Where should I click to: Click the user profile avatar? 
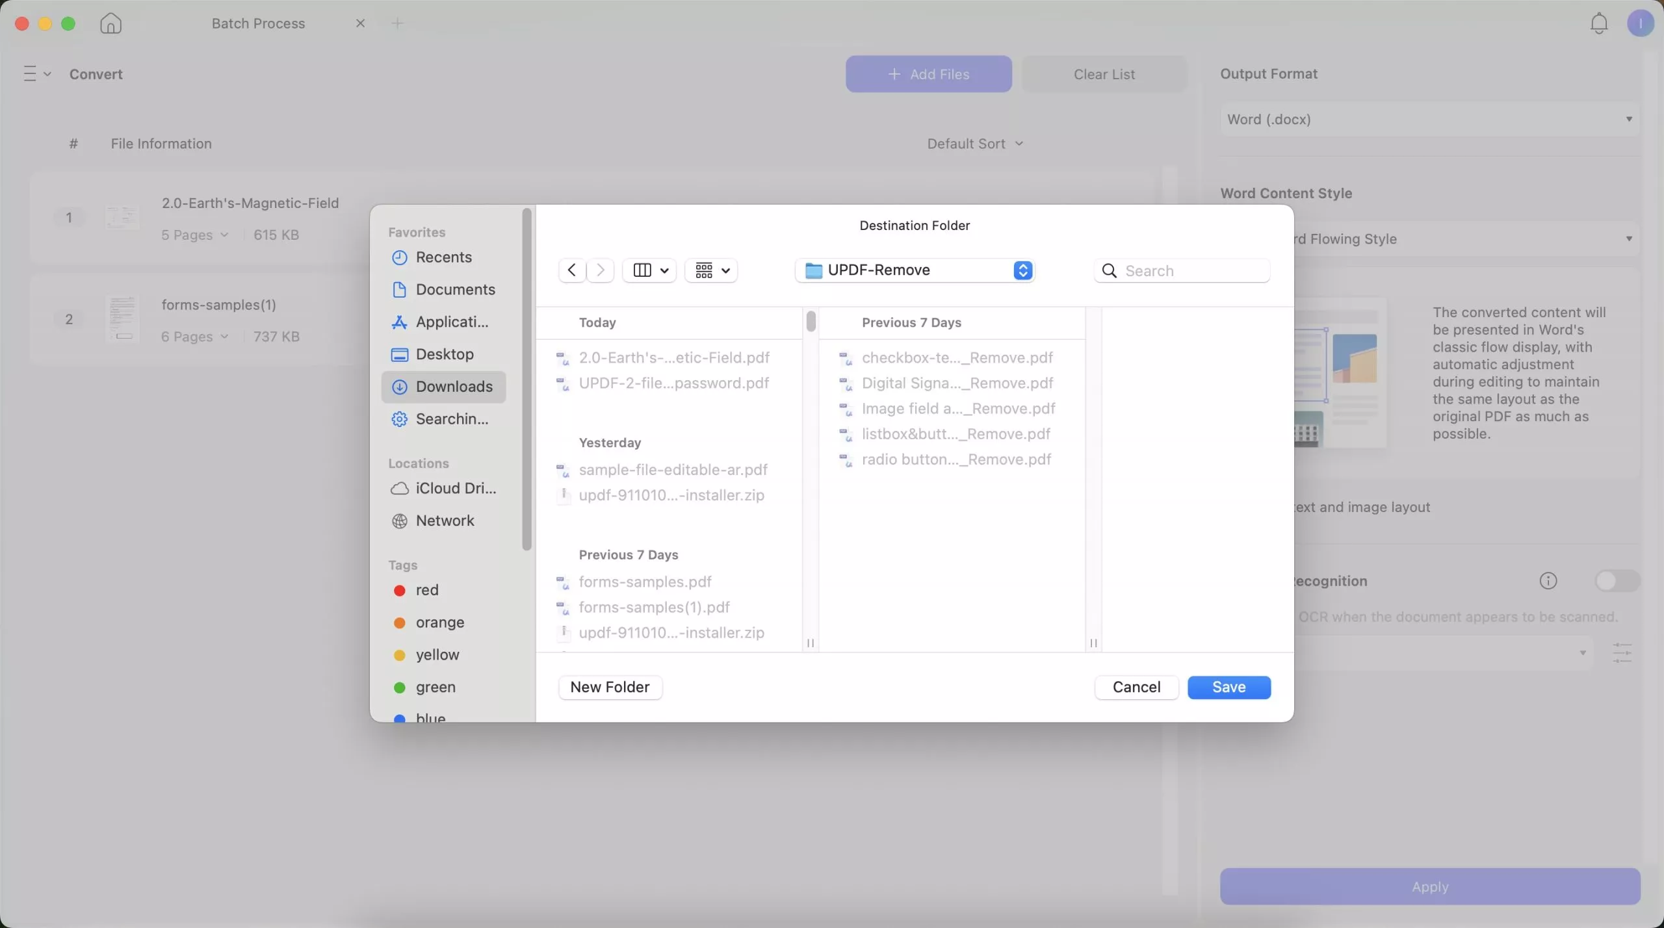coord(1640,23)
